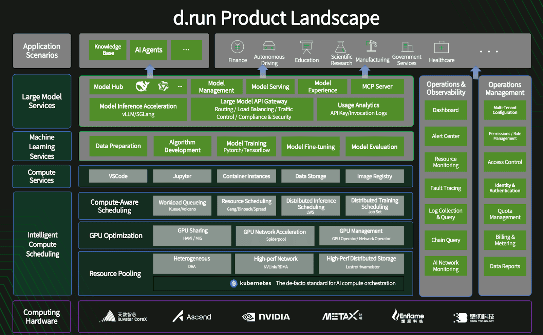Click the Model Fine-tuning button

coord(310,146)
